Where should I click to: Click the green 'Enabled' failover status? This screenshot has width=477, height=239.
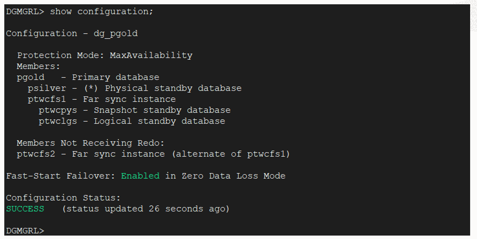(140, 176)
